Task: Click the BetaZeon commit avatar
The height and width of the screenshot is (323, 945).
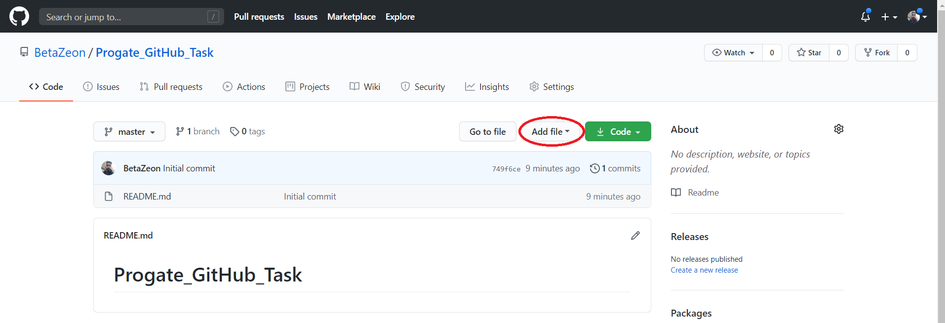Action: pos(109,168)
